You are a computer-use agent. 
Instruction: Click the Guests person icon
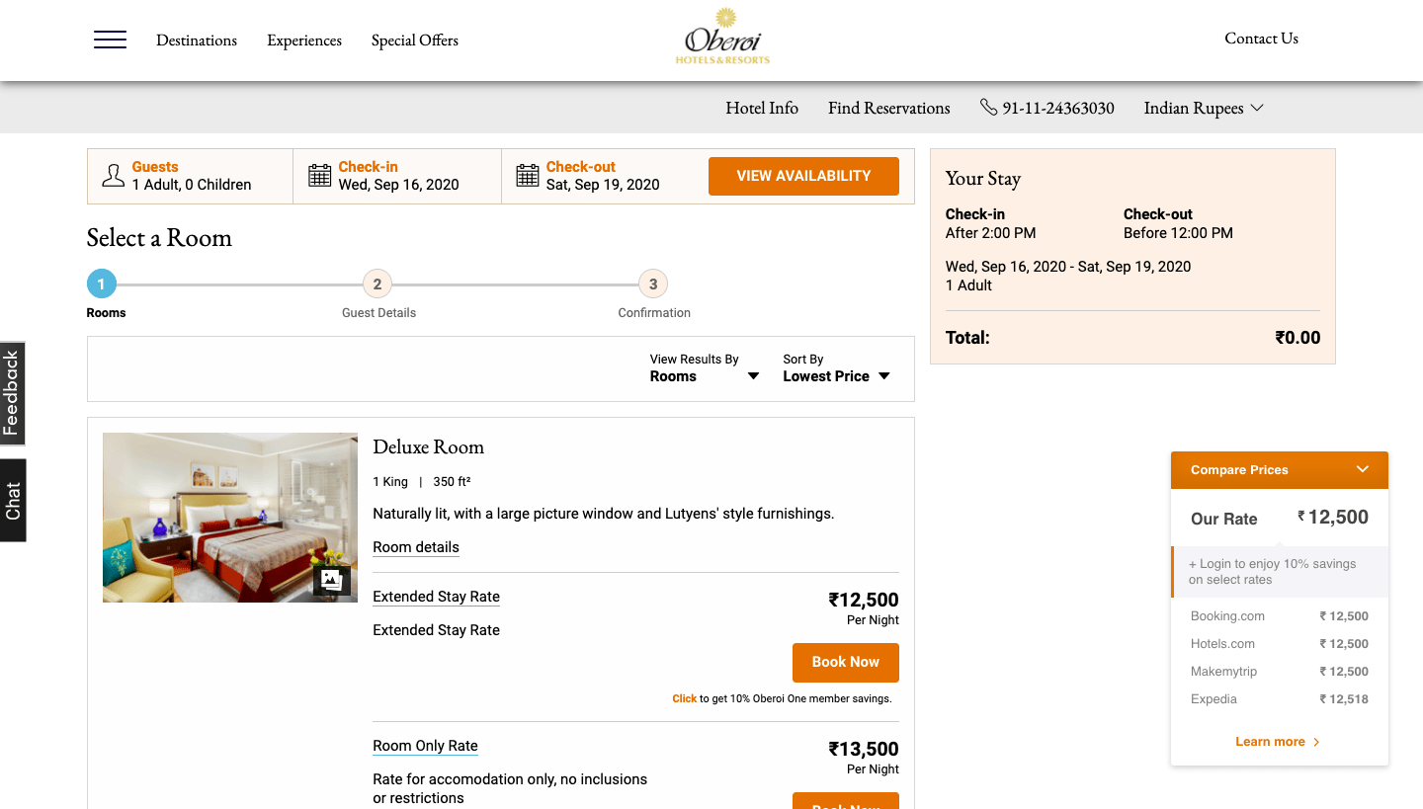point(114,176)
